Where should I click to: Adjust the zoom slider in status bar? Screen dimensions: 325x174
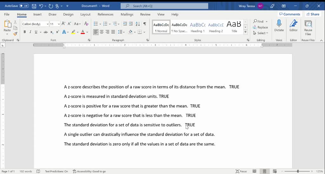point(298,171)
